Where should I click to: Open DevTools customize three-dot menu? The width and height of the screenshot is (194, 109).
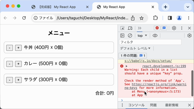click(x=182, y=28)
